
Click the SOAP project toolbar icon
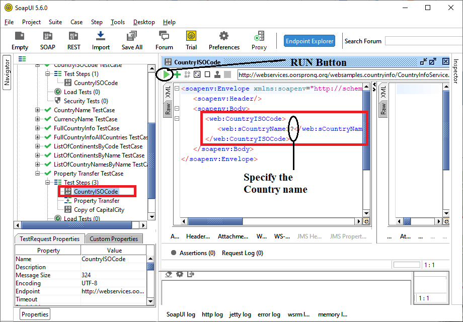pyautogui.click(x=47, y=41)
